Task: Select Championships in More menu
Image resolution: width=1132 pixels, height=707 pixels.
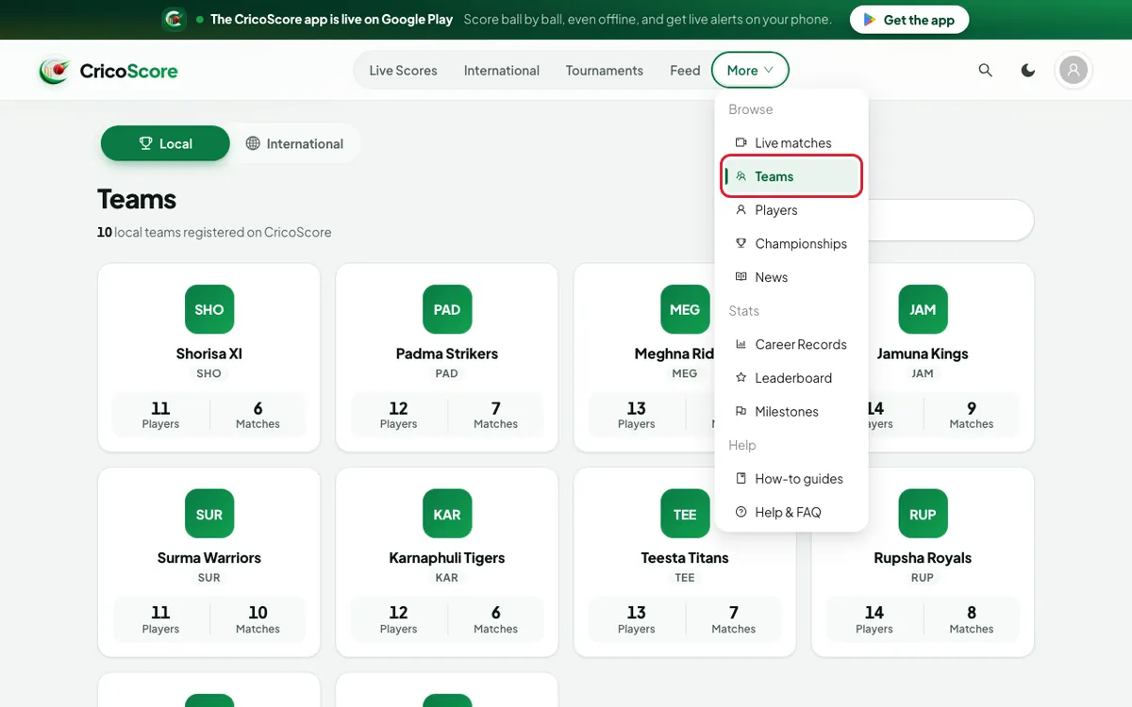Action: (791, 243)
